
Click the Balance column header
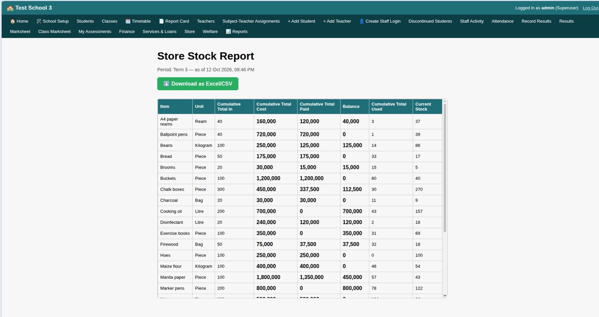tap(355, 106)
